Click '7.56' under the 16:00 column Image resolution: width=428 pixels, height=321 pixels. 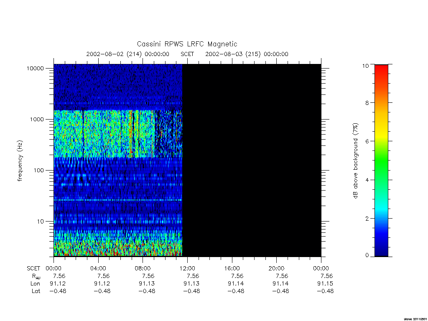pos(237,276)
